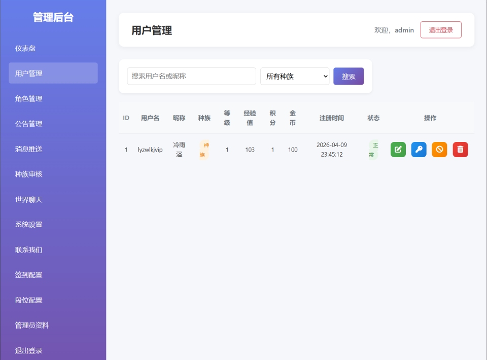487x360 pixels.
Task: Click the green edit user icon
Action: pyautogui.click(x=398, y=150)
